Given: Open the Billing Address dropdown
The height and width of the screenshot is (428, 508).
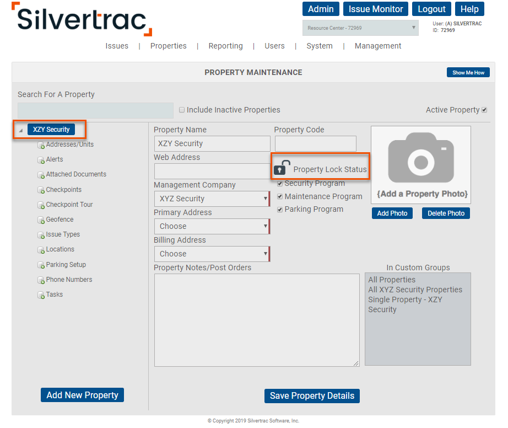Looking at the screenshot, I should (212, 254).
